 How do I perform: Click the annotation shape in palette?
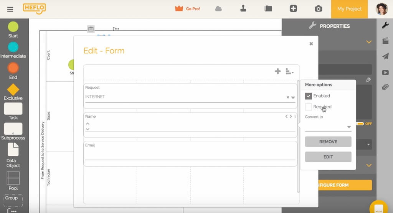(12, 210)
